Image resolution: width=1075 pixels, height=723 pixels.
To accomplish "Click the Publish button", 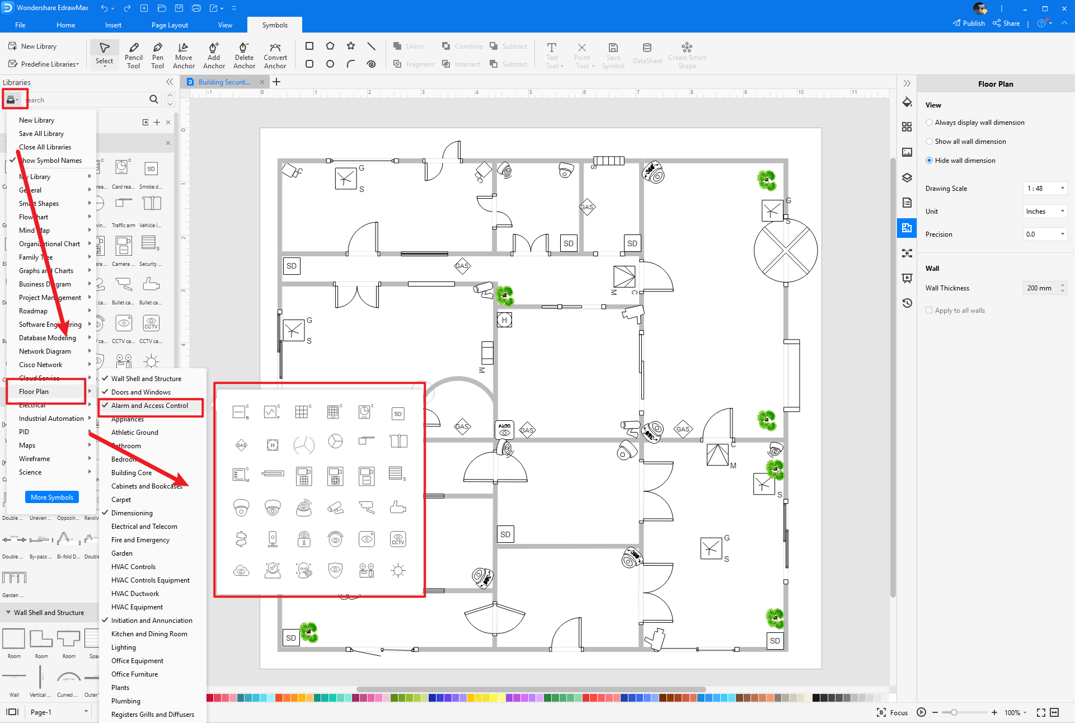I will [969, 24].
